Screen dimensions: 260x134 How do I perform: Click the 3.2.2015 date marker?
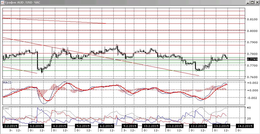click(35, 126)
